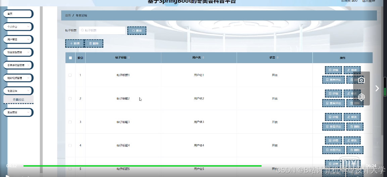Expand the 精彩视频管理 menu arrow
387x177 pixels.
[x=29, y=78]
